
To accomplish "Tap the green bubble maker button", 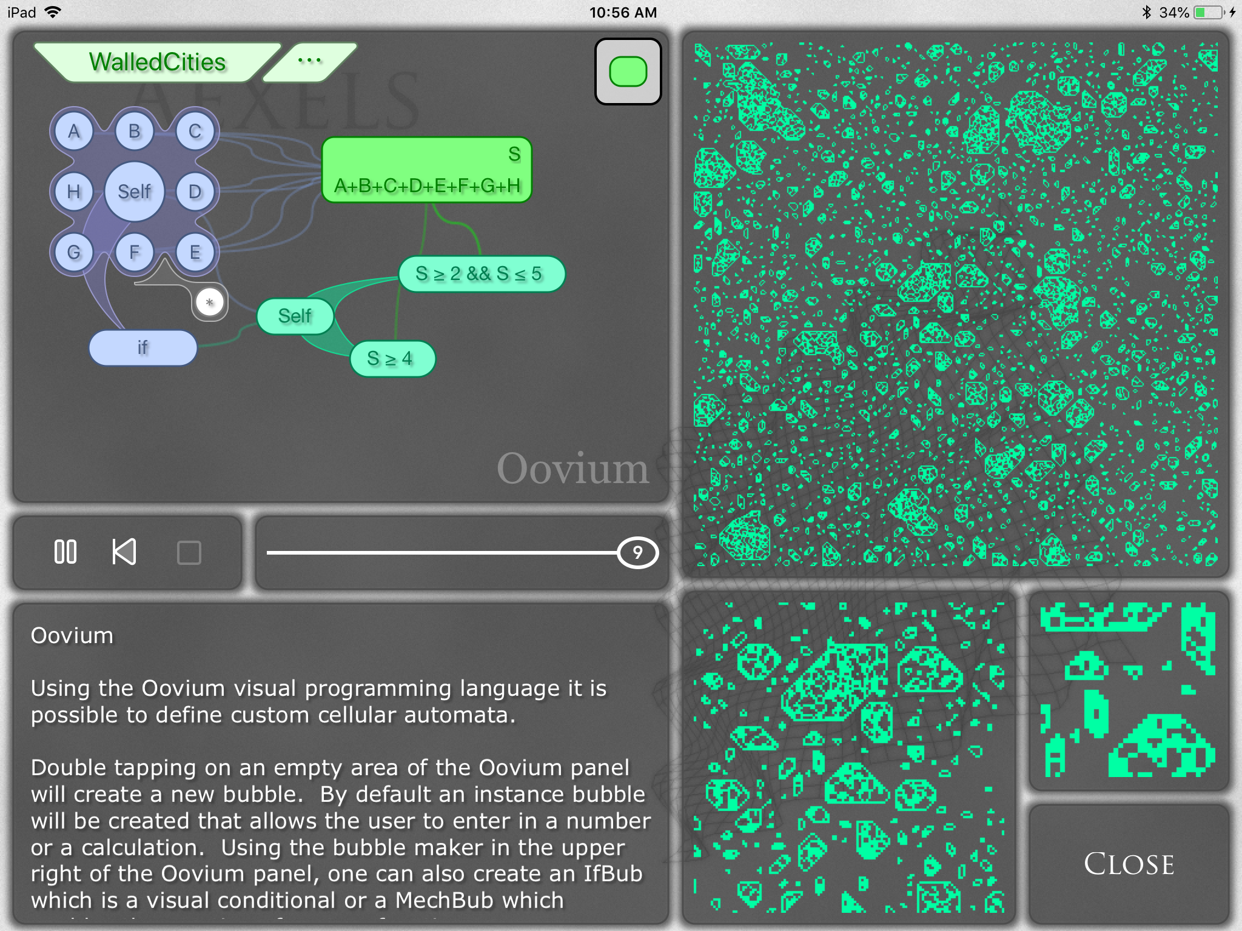I will coord(628,72).
